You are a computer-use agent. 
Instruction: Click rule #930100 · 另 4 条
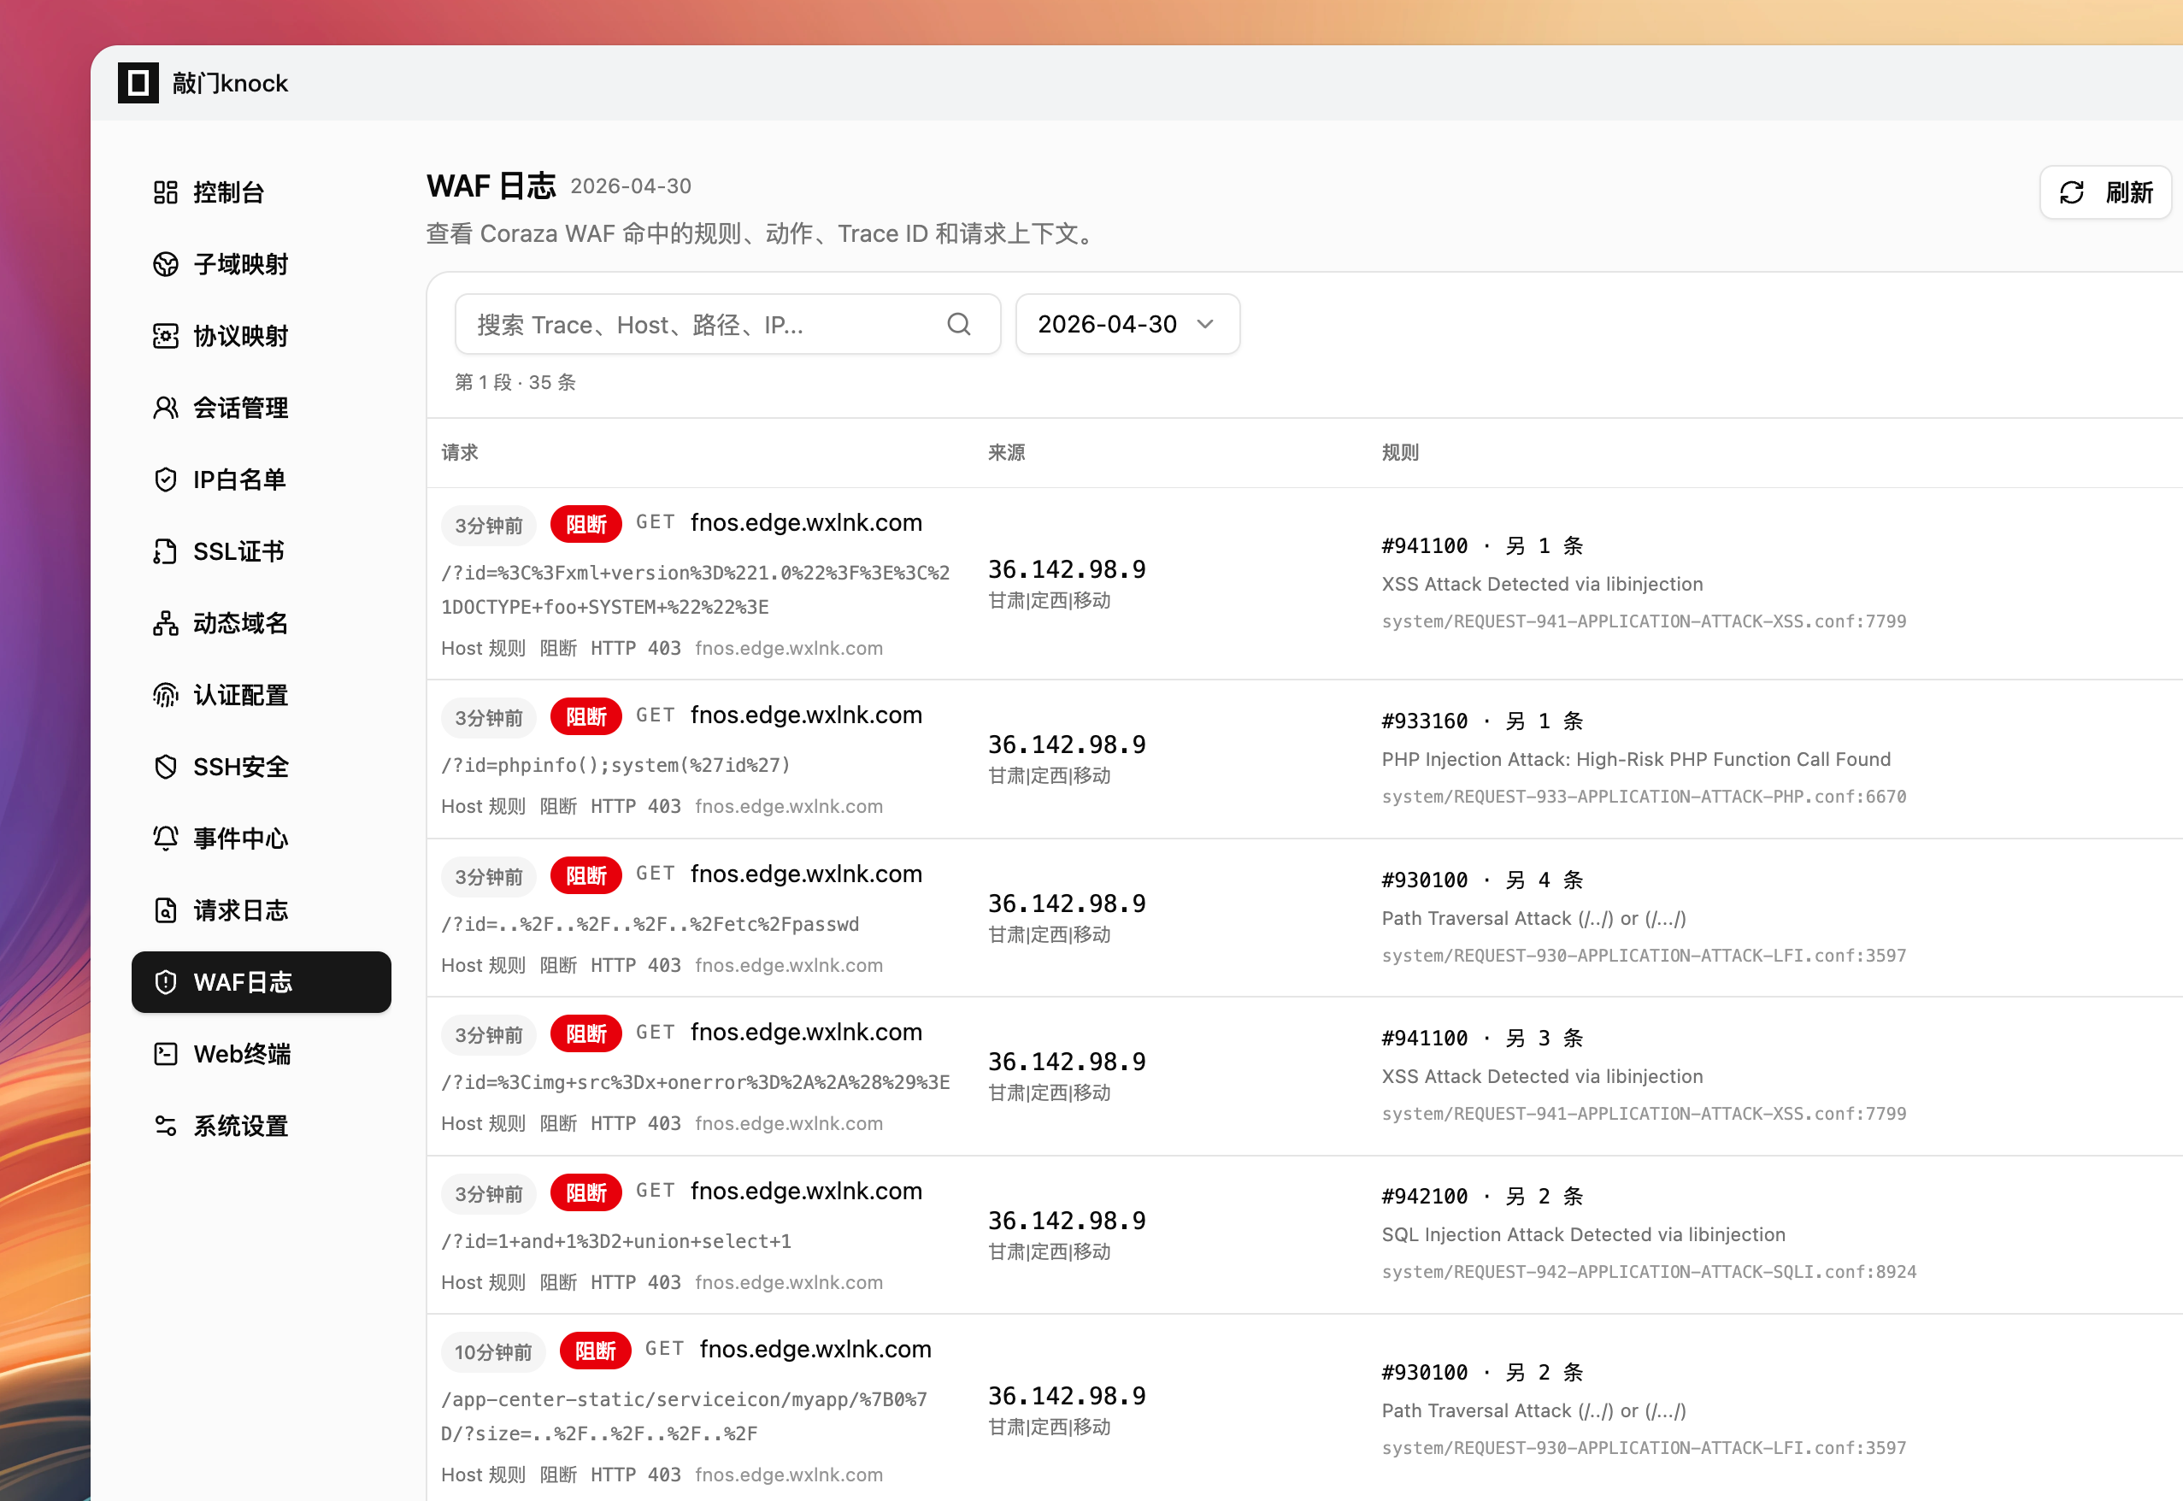(x=1483, y=880)
